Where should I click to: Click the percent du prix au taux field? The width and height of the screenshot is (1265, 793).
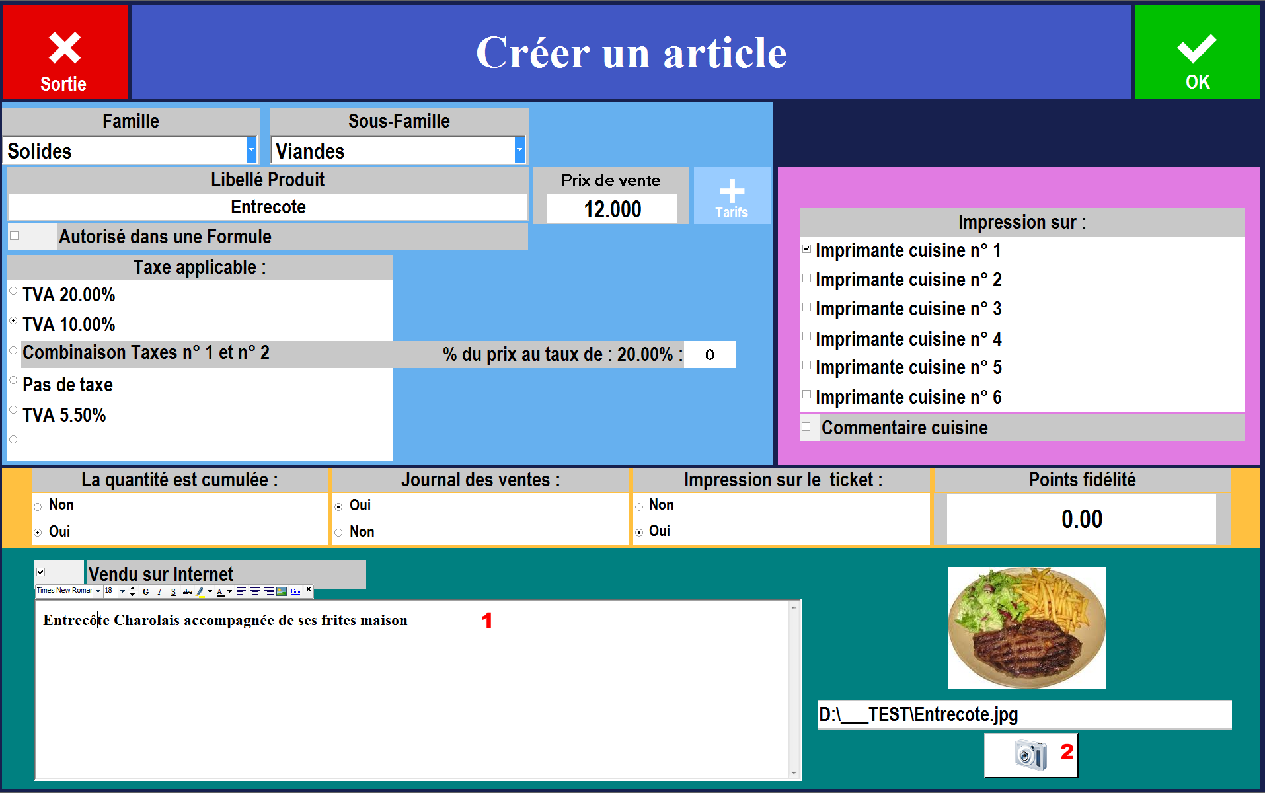(709, 355)
